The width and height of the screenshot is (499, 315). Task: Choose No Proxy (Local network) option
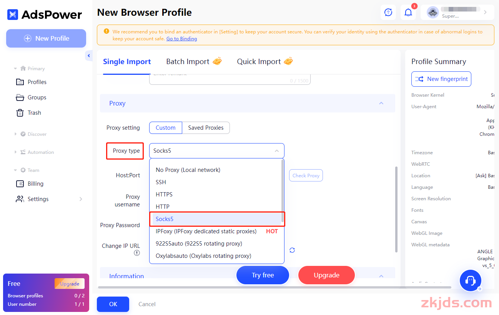click(188, 170)
